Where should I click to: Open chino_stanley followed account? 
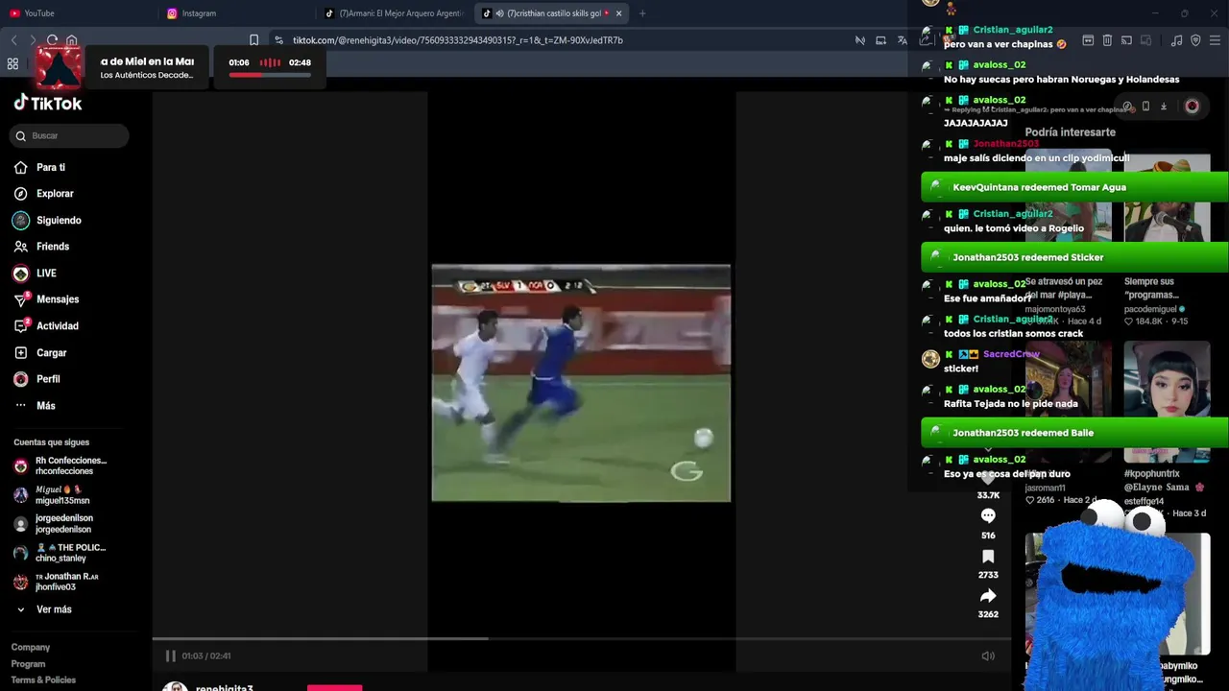pos(60,553)
